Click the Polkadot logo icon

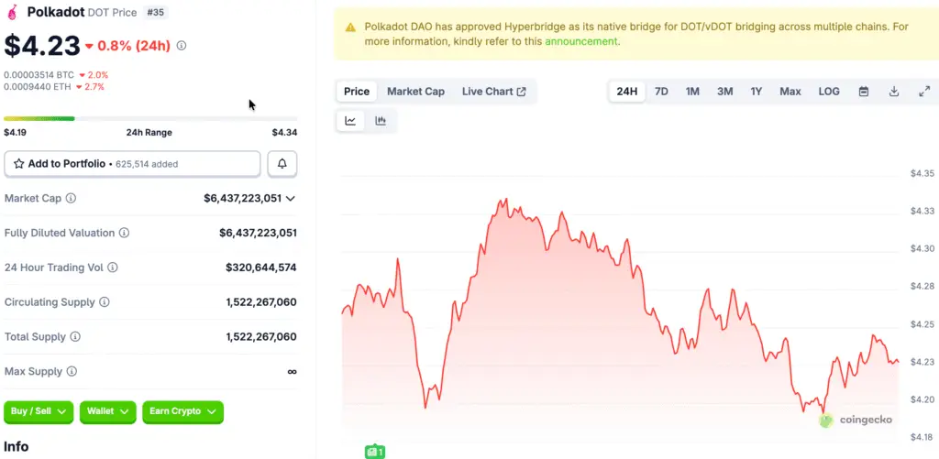(x=13, y=13)
